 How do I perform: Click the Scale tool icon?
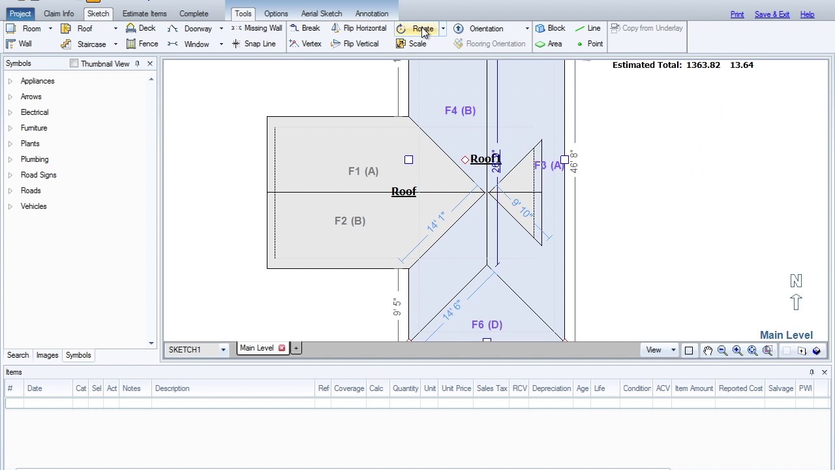tap(401, 44)
